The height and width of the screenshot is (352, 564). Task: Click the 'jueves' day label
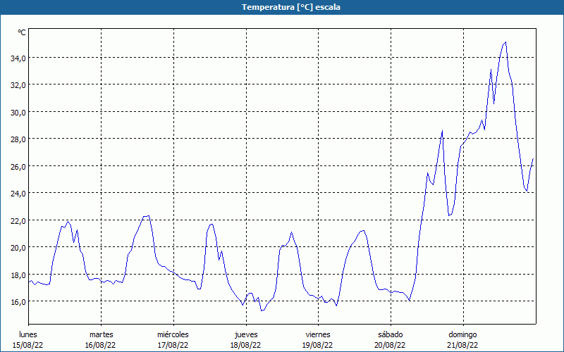[x=246, y=334]
